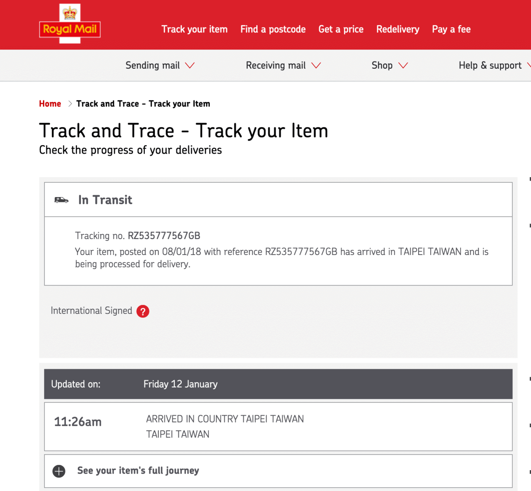This screenshot has width=531, height=491.
Task: Click the Friday 12 January date
Action: 181,384
